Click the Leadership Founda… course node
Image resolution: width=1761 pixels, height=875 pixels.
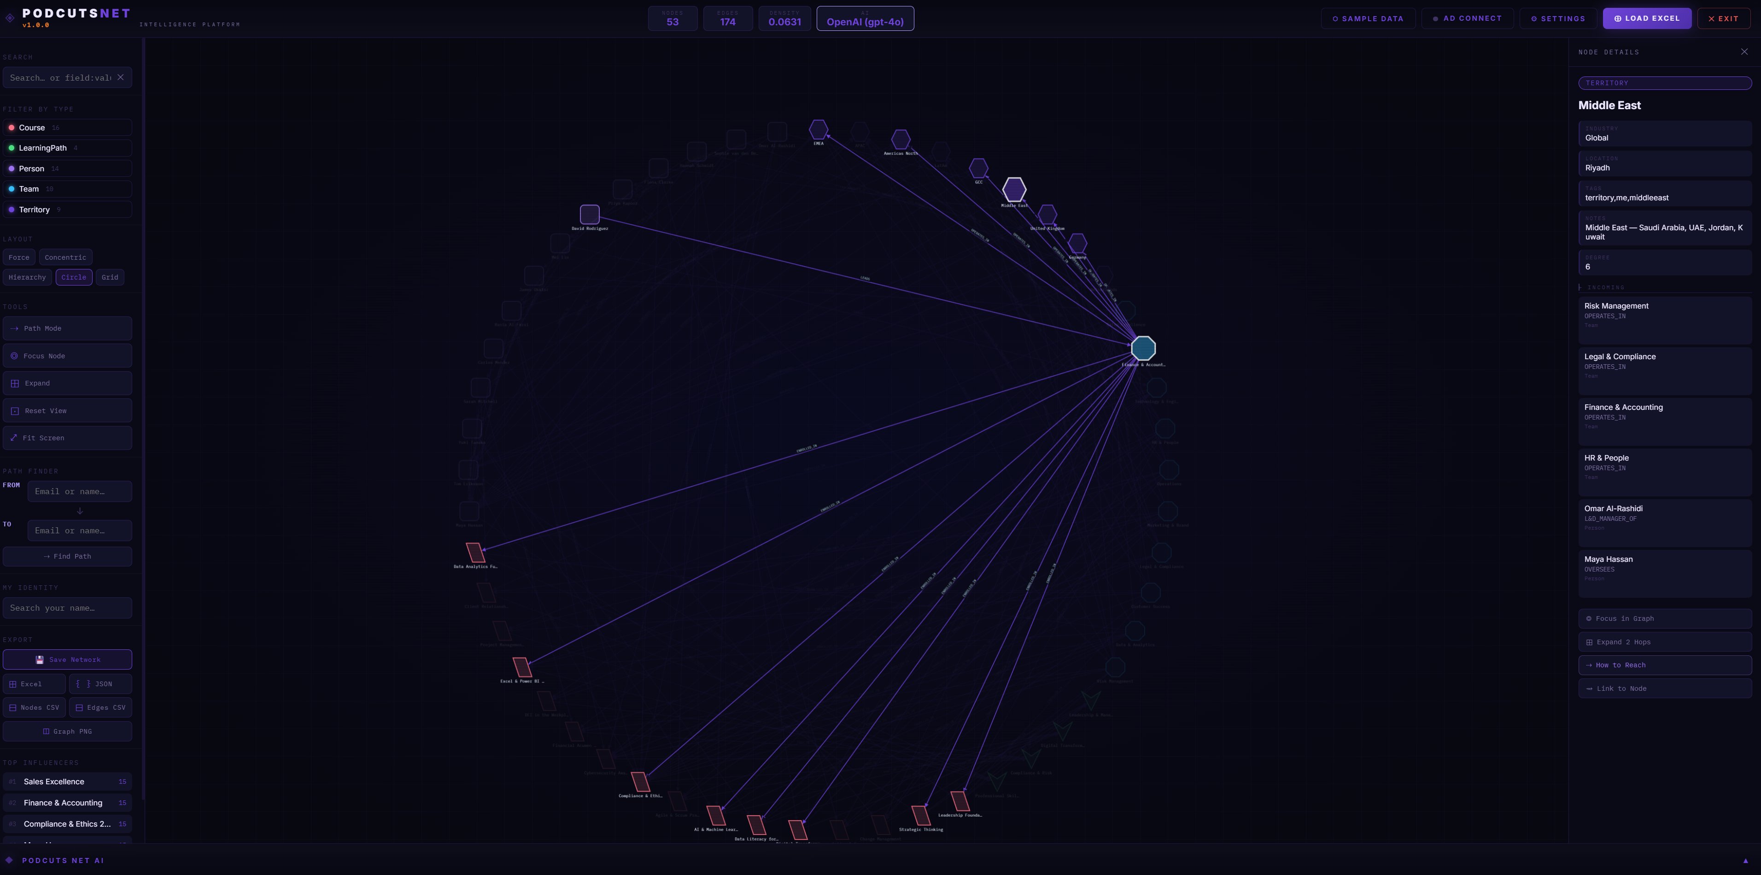point(960,801)
